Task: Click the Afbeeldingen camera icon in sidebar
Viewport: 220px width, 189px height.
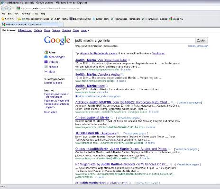Action: [46, 57]
